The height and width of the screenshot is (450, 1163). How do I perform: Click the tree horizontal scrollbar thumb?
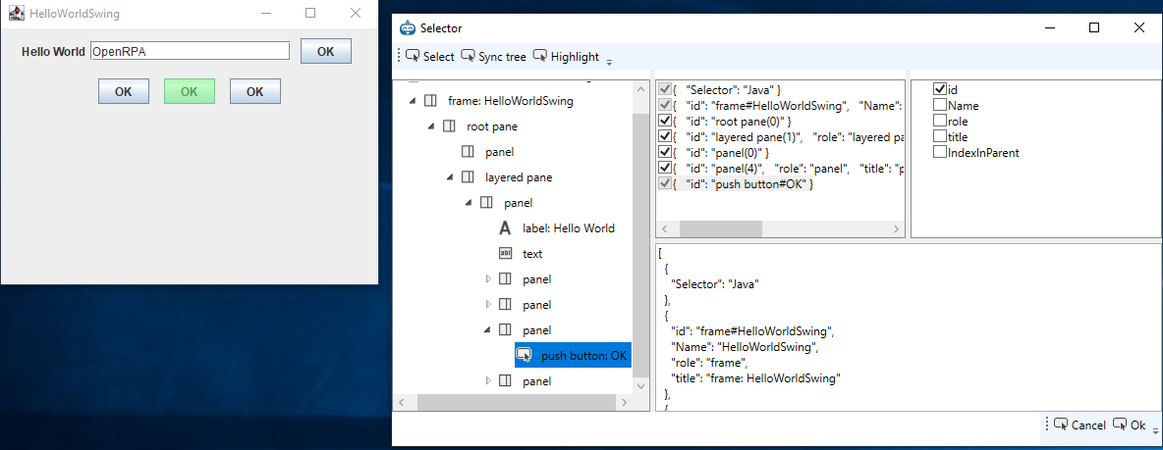click(517, 402)
